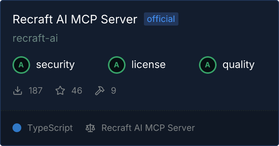Click the security grade A badge
The image size is (279, 146).
coord(21,65)
